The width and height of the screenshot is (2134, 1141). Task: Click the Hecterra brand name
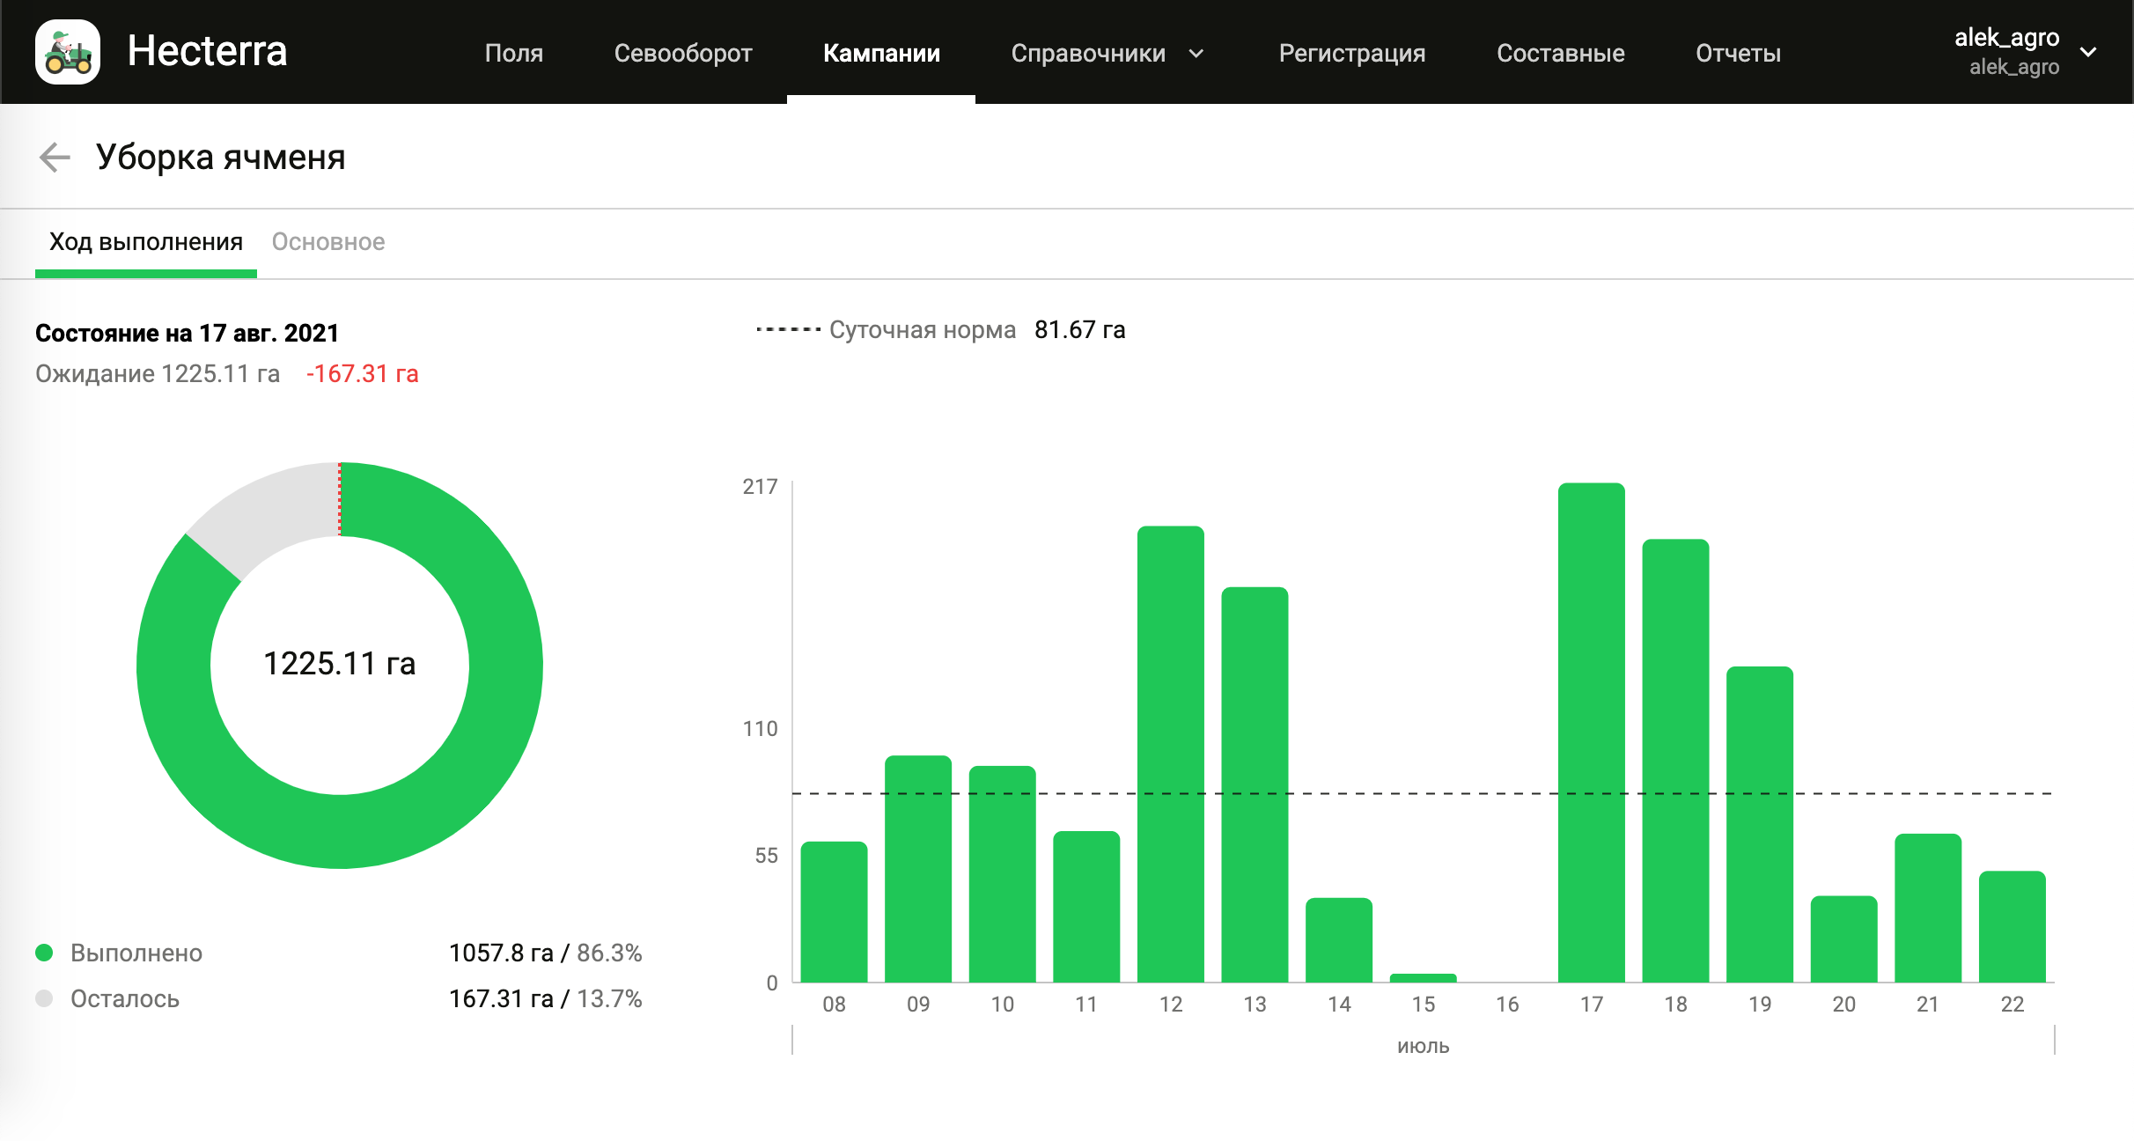click(207, 51)
